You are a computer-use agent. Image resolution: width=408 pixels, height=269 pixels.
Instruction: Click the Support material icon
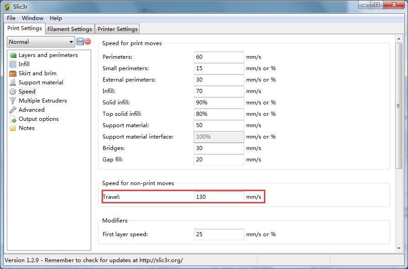click(13, 83)
